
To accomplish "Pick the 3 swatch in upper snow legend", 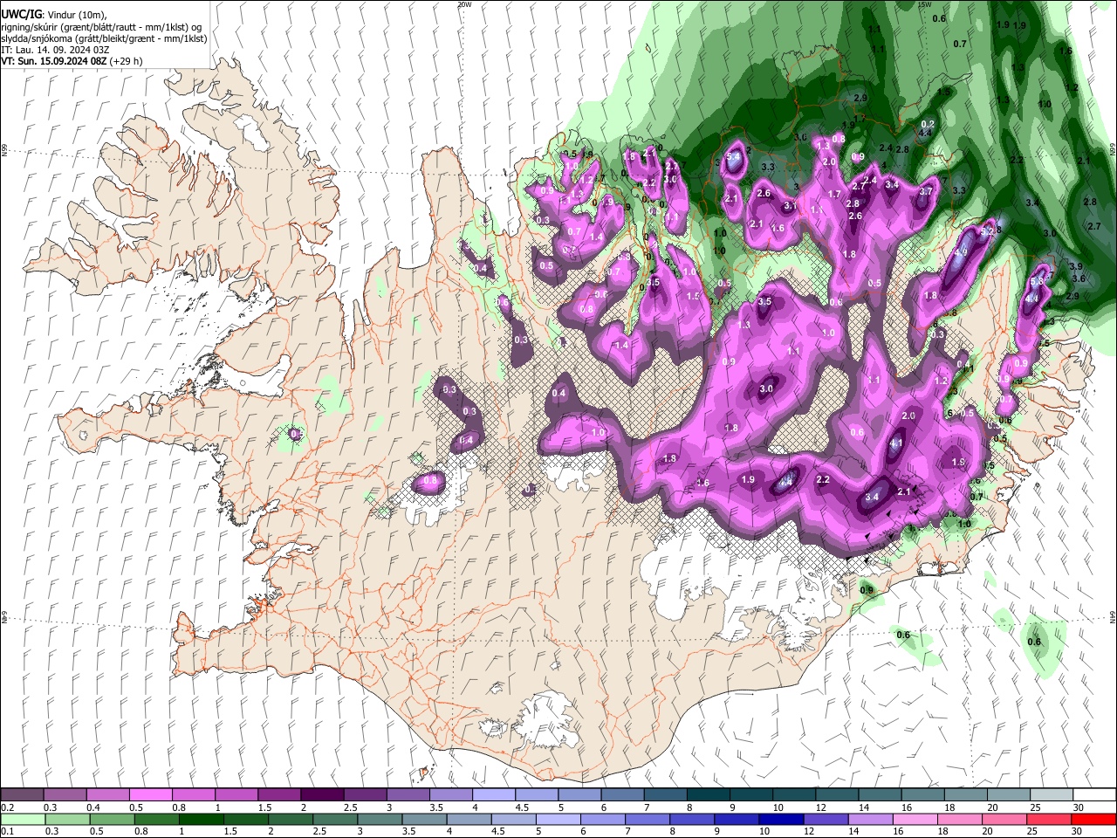I will pos(408,795).
